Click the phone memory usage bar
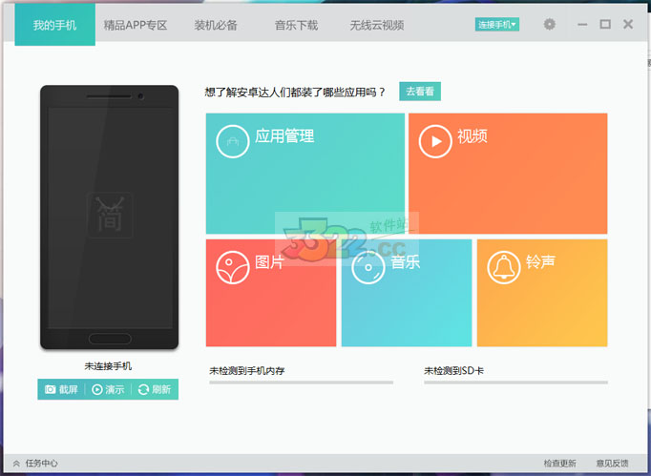The height and width of the screenshot is (476, 651). pyautogui.click(x=301, y=383)
